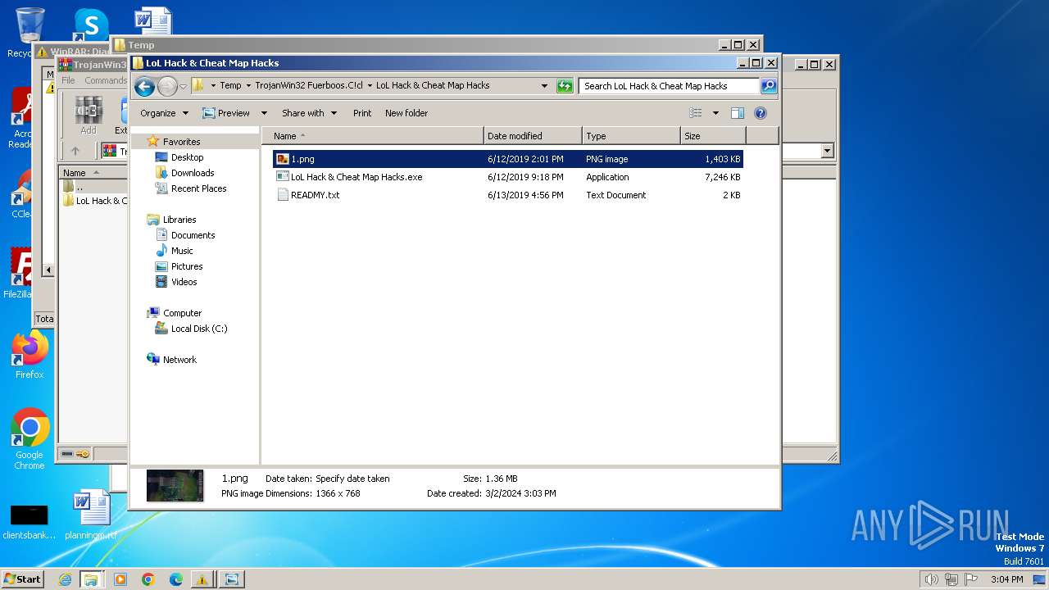Image resolution: width=1049 pixels, height=590 pixels.
Task: Click Print in toolbar
Action: 362,113
